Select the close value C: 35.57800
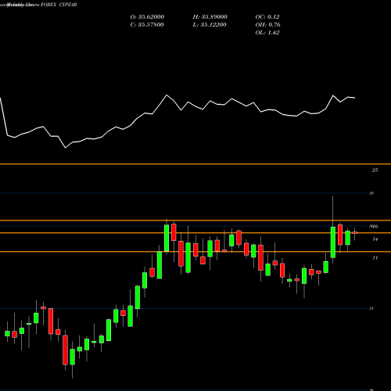The image size is (391, 391). 147,25
